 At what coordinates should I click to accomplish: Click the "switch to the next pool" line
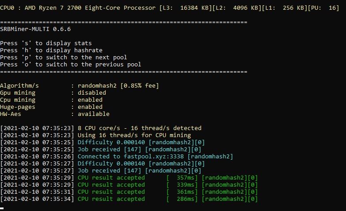[x=64, y=58]
